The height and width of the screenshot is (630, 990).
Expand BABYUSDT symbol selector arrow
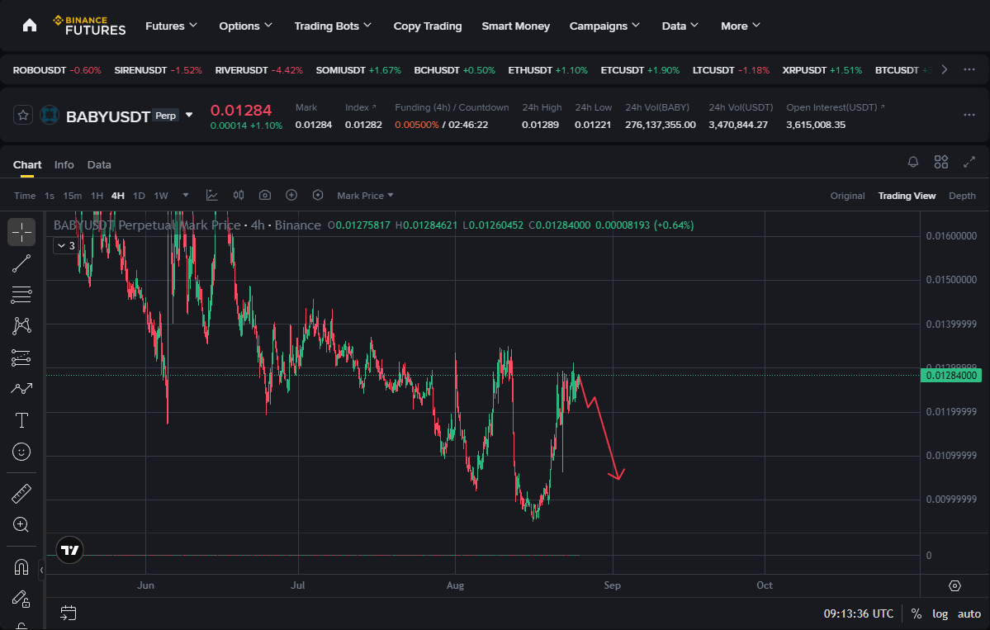(x=189, y=115)
